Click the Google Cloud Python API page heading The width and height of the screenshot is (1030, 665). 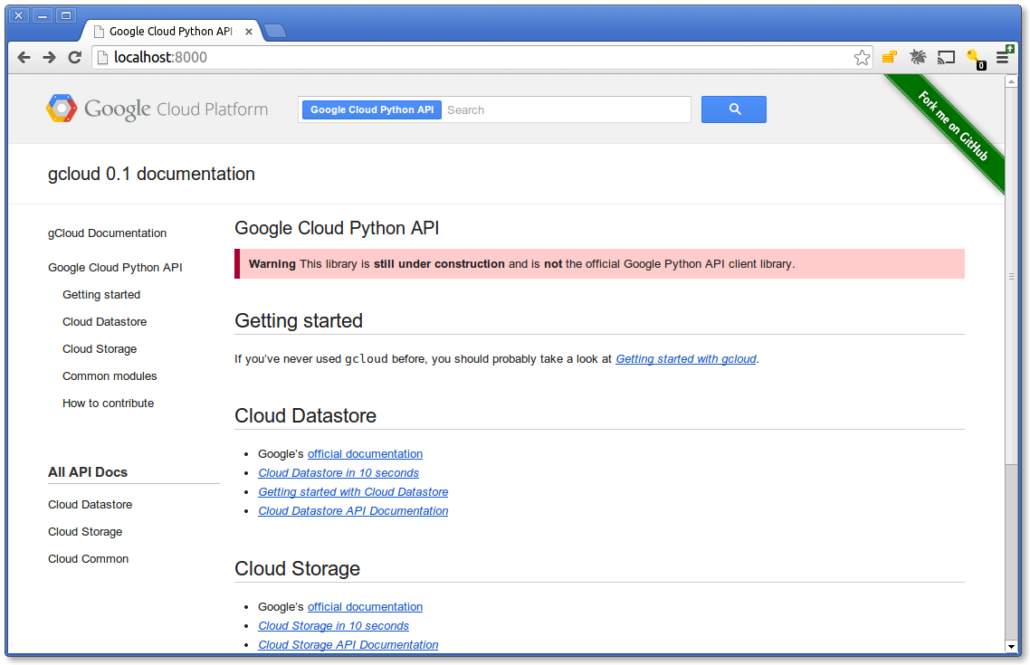pos(337,228)
